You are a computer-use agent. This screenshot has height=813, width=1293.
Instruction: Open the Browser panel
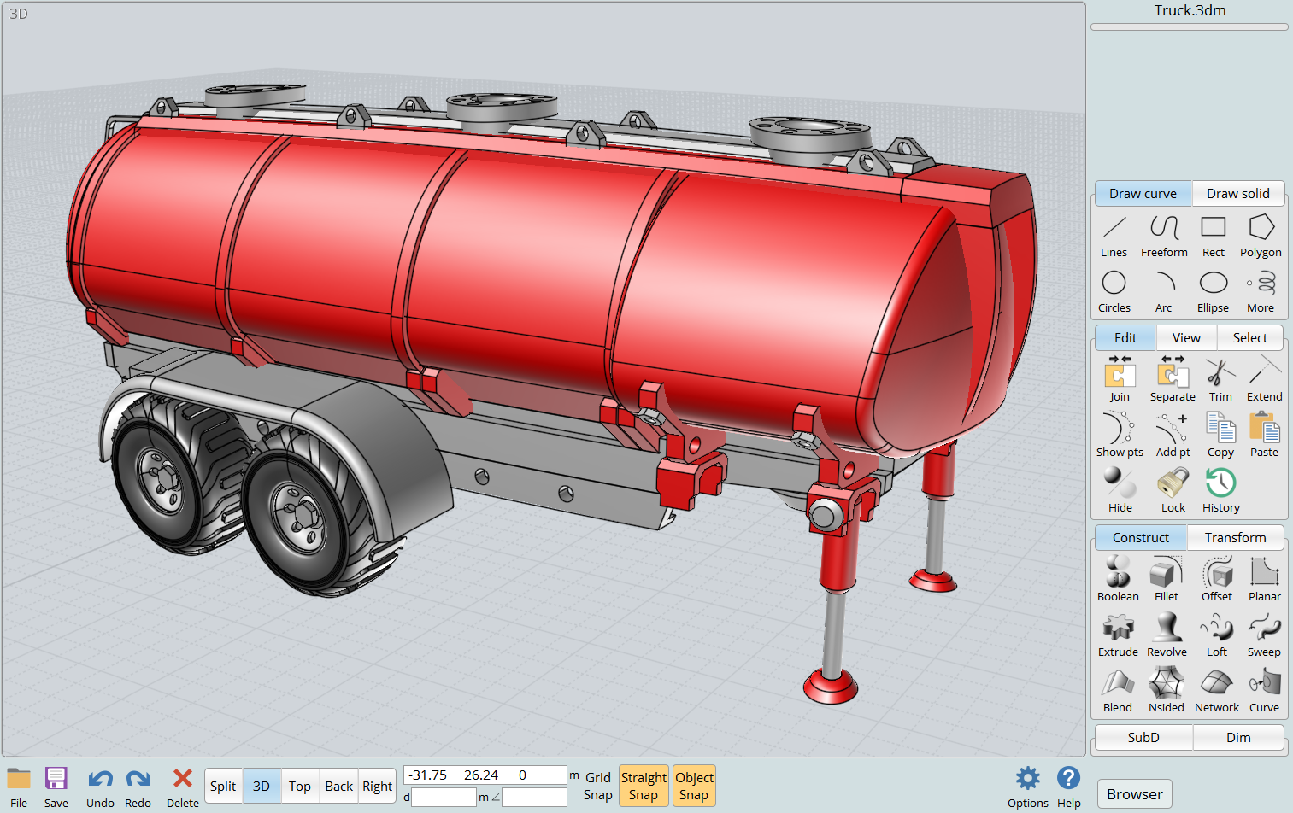tap(1134, 794)
